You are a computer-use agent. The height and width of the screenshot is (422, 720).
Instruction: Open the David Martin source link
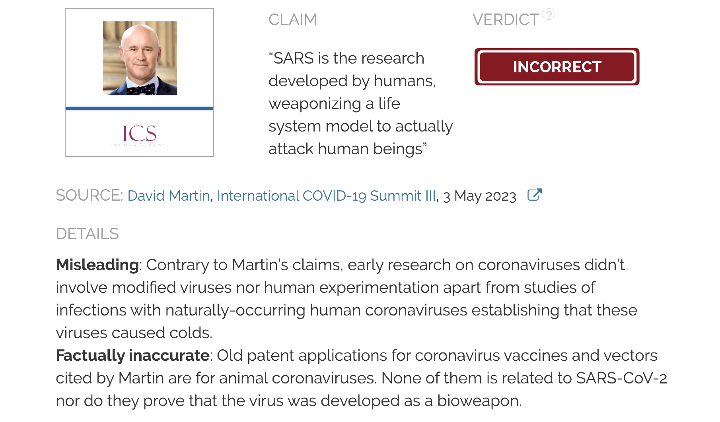point(169,196)
